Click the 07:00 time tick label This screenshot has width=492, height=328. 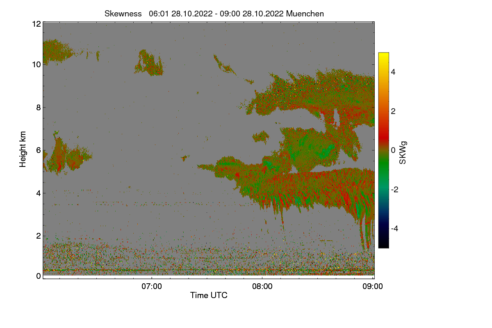pyautogui.click(x=152, y=287)
